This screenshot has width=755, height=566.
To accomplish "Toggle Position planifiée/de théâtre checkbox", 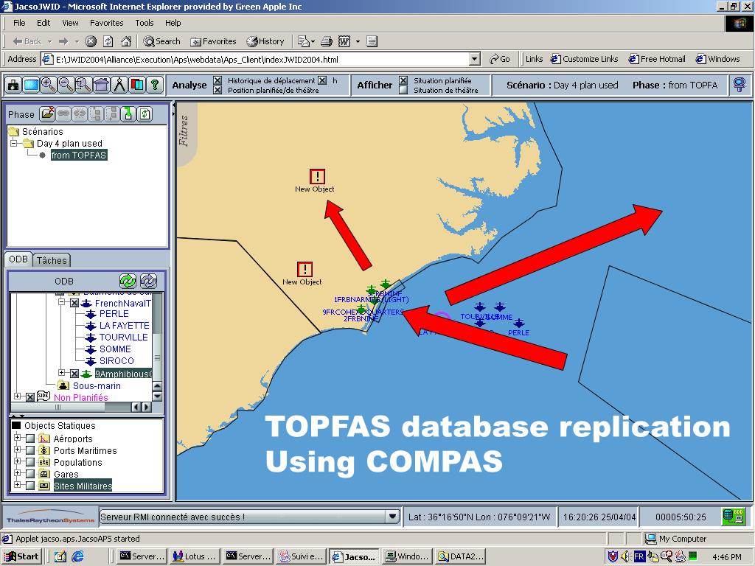I will 218,90.
